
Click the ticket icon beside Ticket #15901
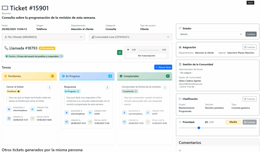(x=5, y=8)
